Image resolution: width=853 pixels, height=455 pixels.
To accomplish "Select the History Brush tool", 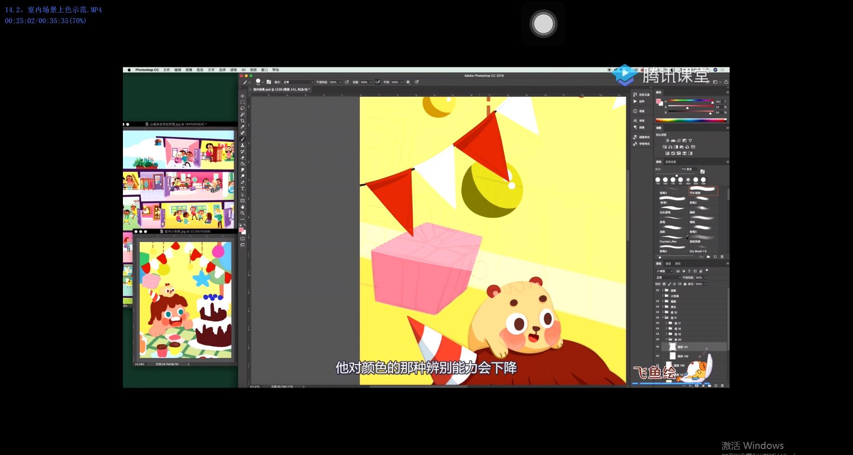I will [x=242, y=151].
